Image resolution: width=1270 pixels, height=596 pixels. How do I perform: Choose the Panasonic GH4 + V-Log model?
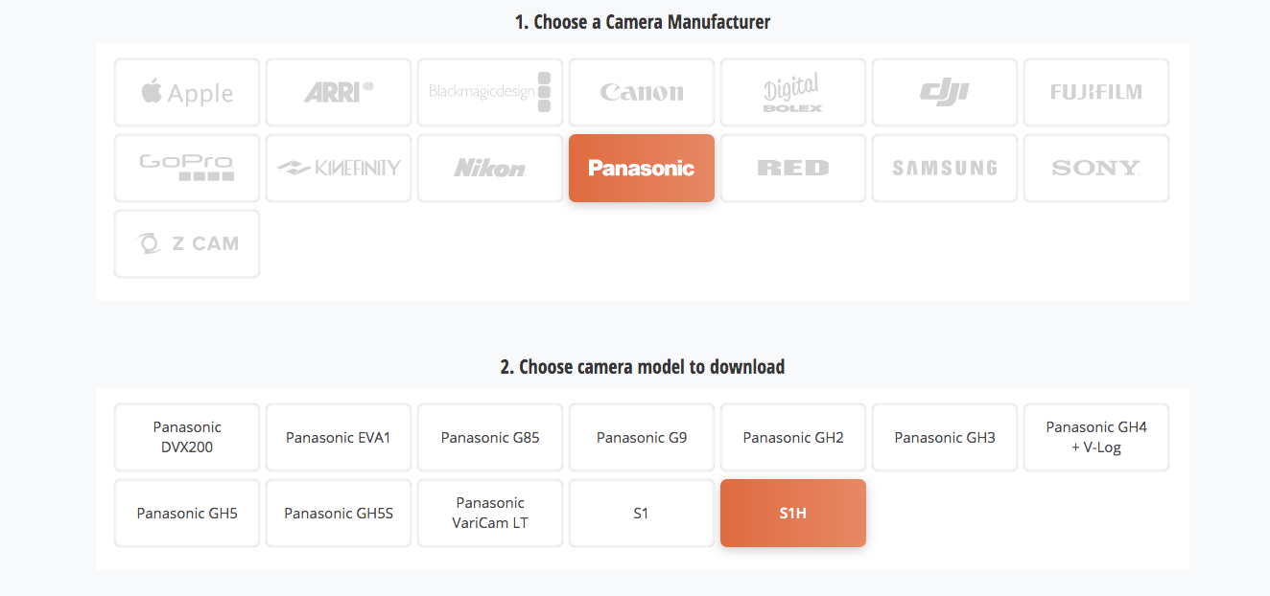(x=1095, y=437)
